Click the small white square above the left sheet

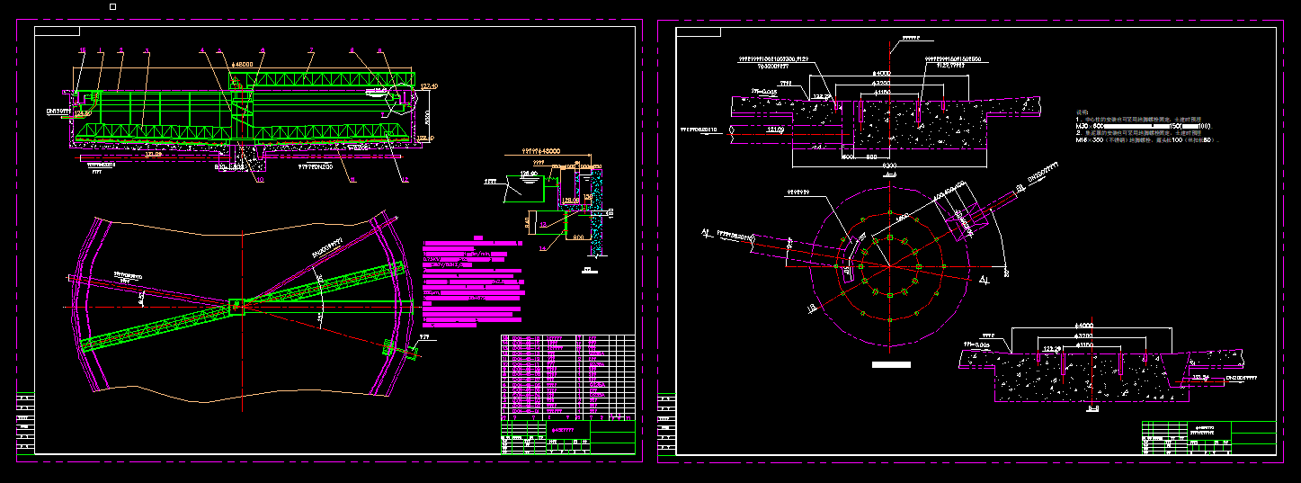coord(112,7)
